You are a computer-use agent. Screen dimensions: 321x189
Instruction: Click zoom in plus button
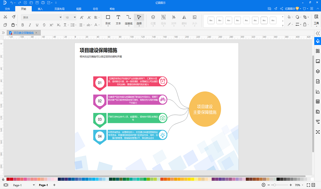coord(290,185)
